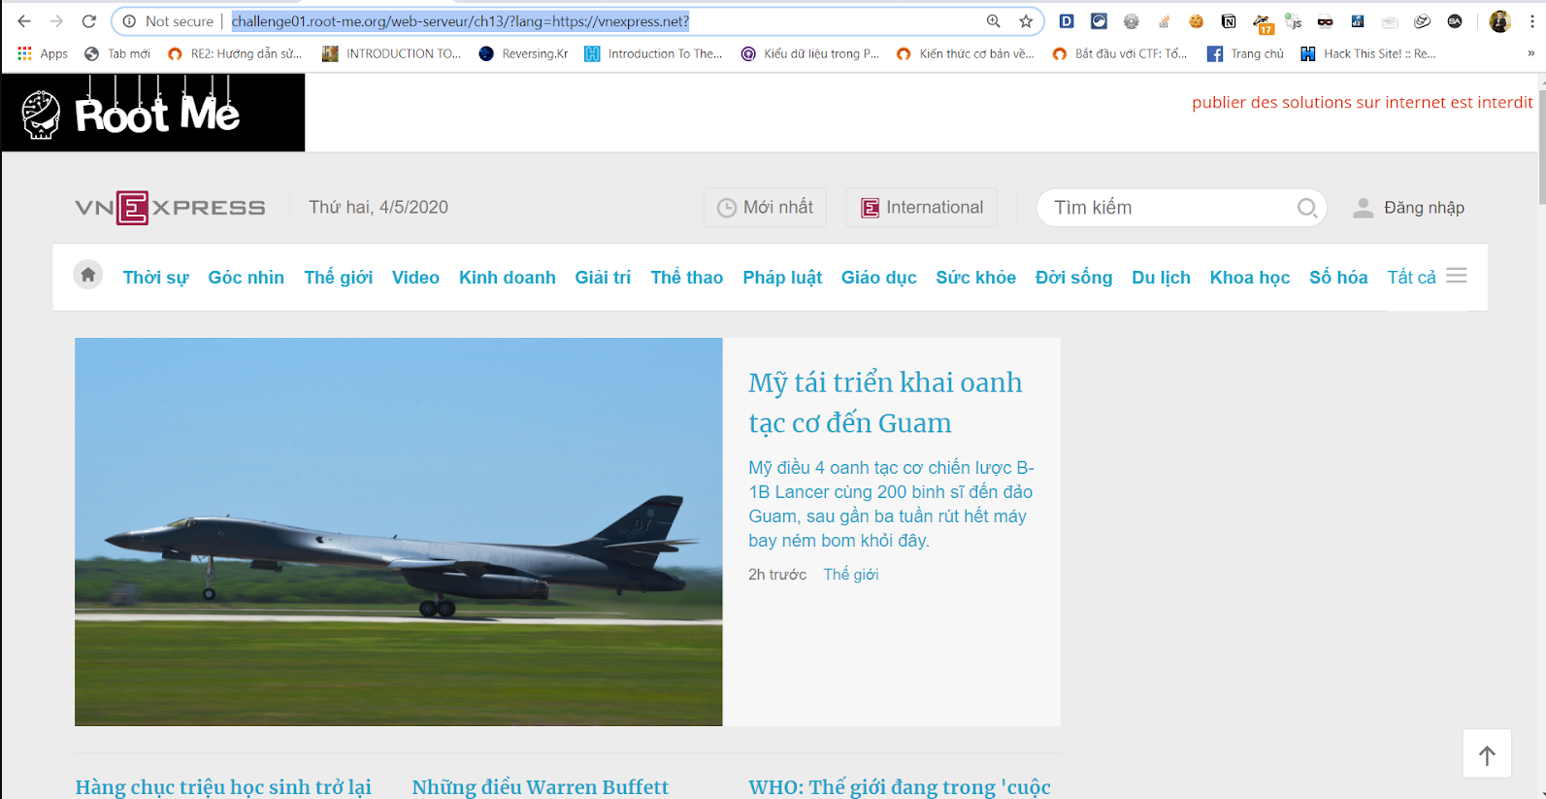Open the Giải trí section
Screen dimensions: 1546x799
point(603,278)
